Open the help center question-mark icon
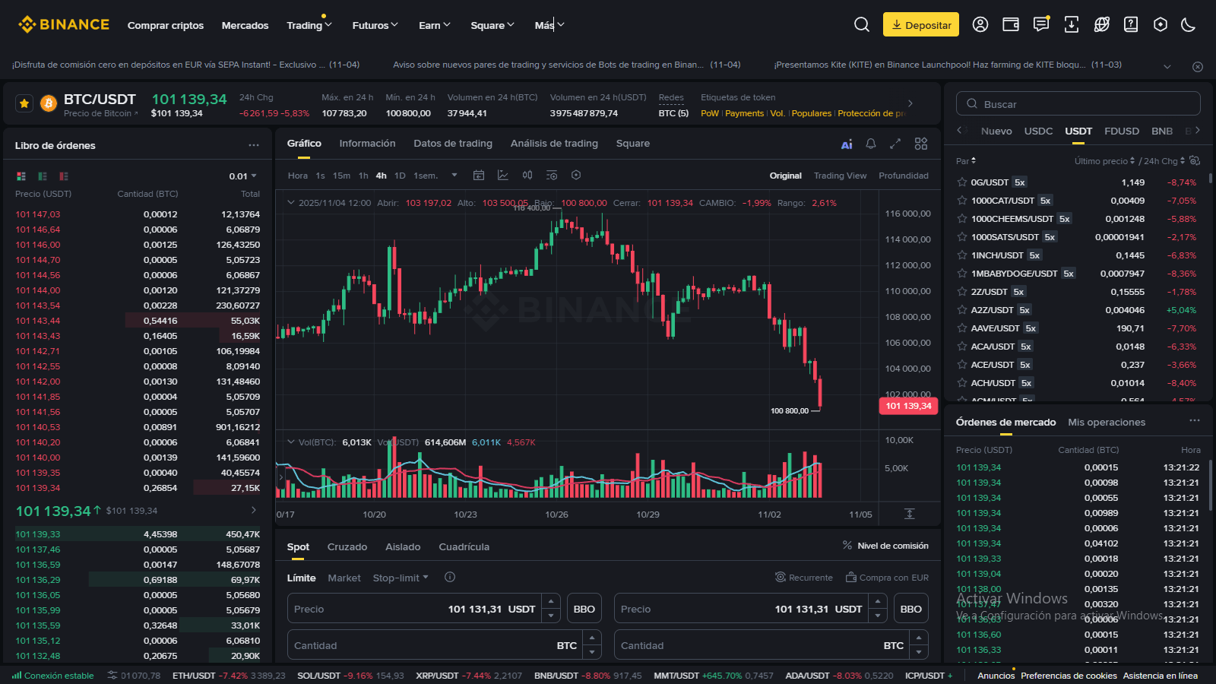1216x684 pixels. [x=1131, y=25]
